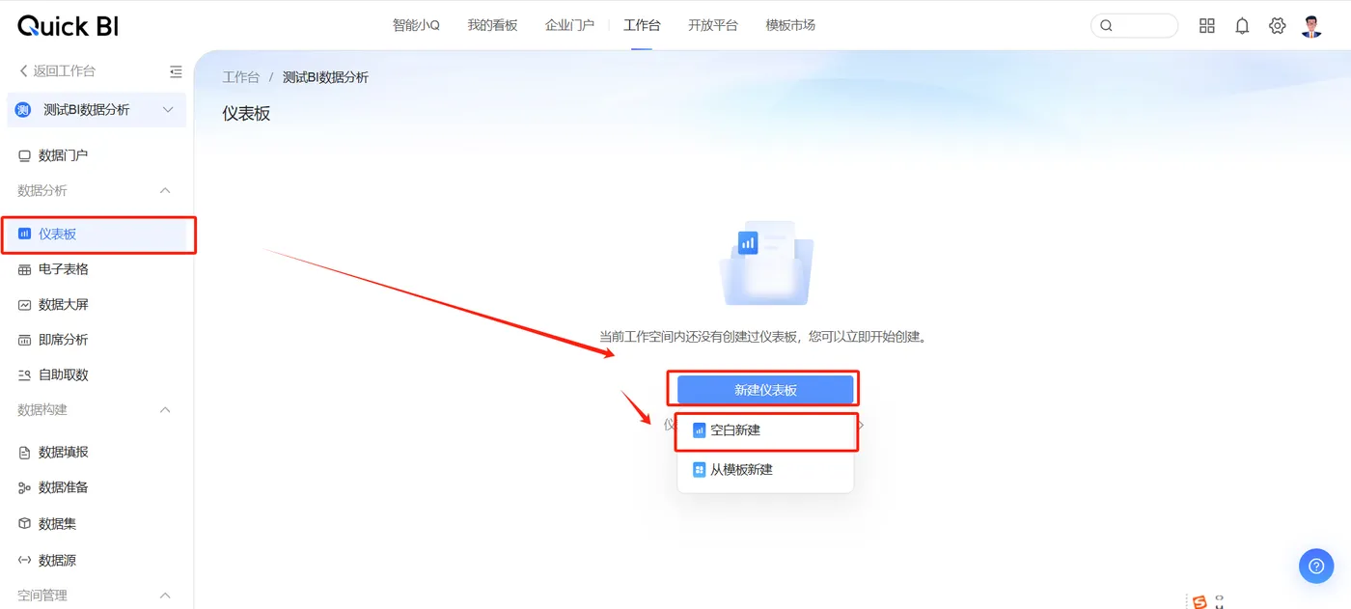Click the workspace 测 badge icon

pyautogui.click(x=23, y=110)
